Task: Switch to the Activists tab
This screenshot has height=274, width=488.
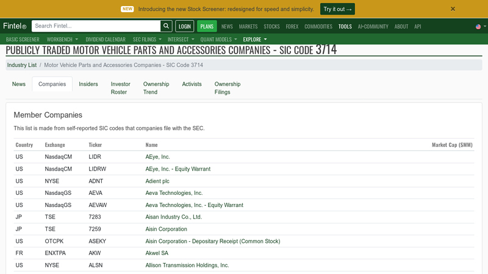Action: 192,84
